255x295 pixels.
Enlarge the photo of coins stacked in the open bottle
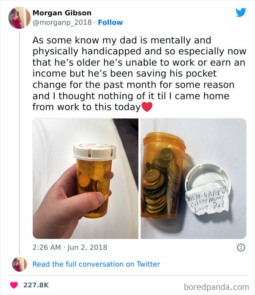point(193,179)
